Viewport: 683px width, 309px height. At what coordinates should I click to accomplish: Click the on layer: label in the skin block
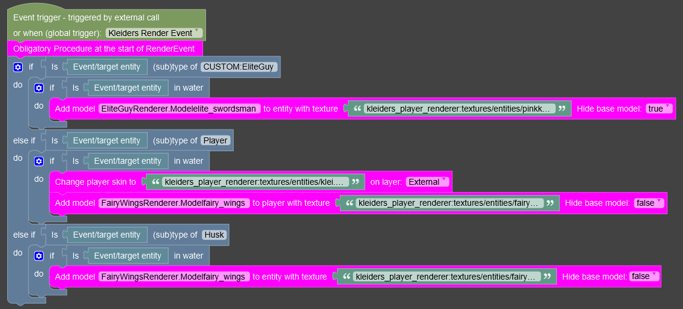coord(386,182)
